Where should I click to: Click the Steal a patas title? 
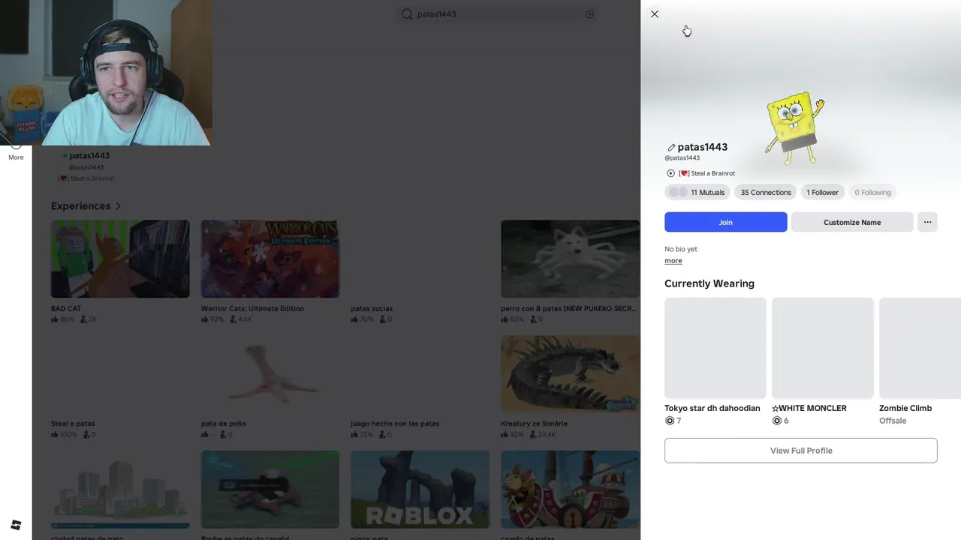[73, 424]
